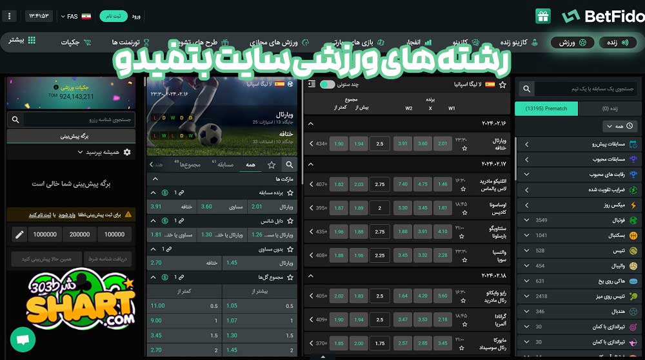Viewport: 645px width, 360px height.
Task: Click the link icon in برنده مسابقه market
Action: [181, 193]
